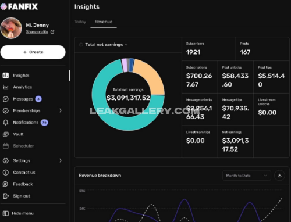Download the revenue breakdown via the download icon

(x=279, y=176)
